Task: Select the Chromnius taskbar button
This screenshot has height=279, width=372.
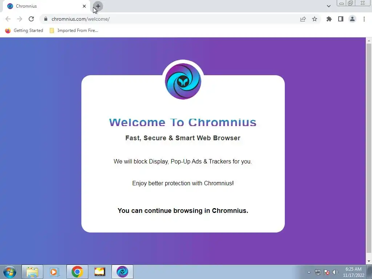Action: pos(122,272)
